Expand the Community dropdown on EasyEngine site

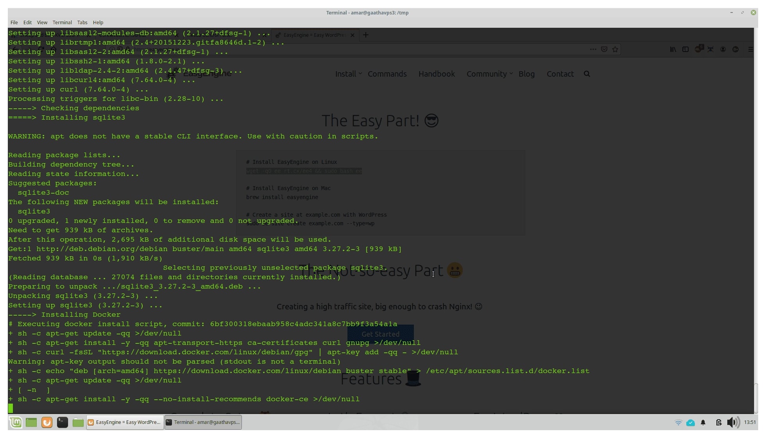point(489,74)
